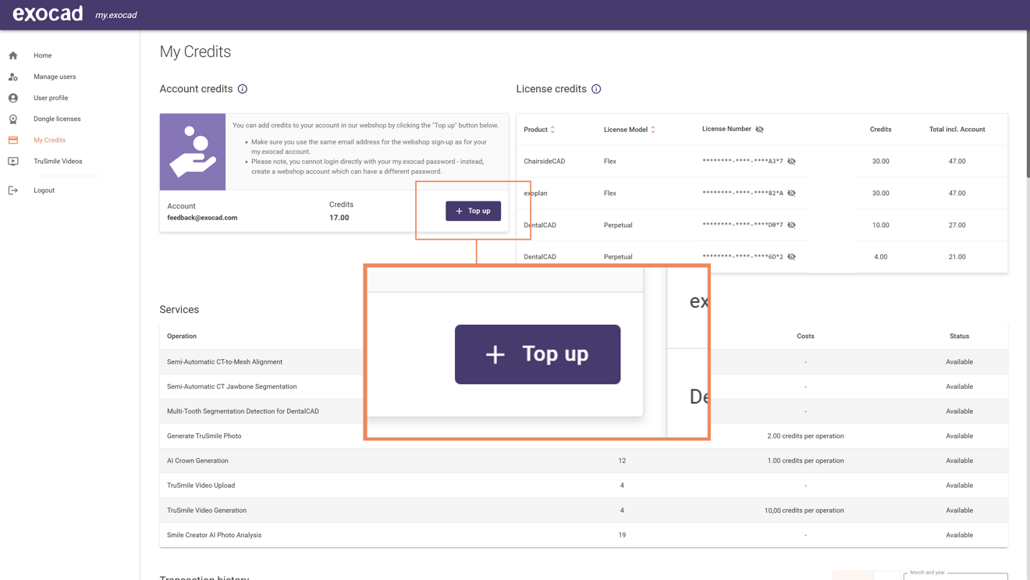Click the User profile icon
This screenshot has width=1030, height=580.
click(12, 98)
